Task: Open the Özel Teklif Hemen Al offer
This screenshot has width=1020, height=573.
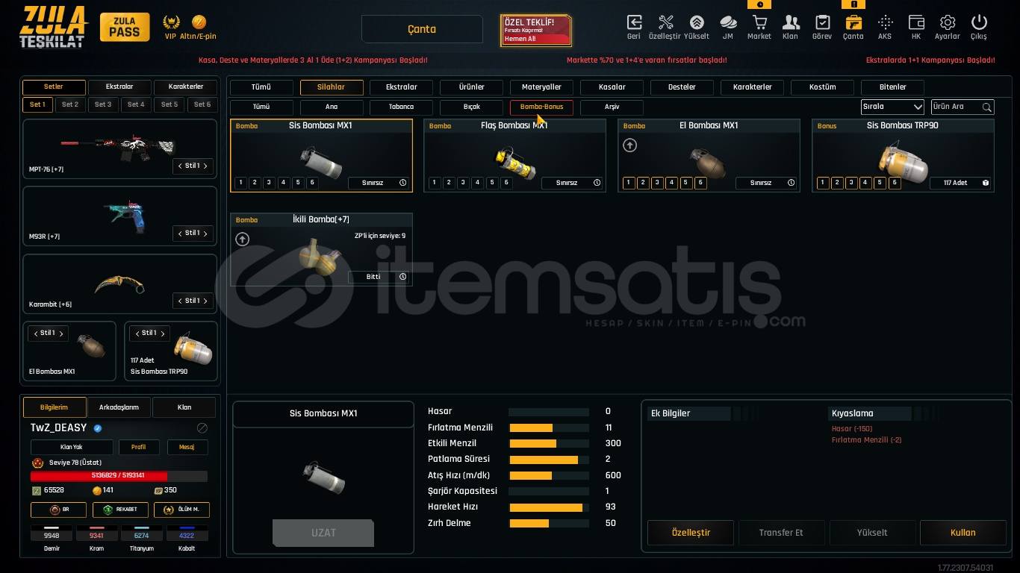Action: (x=536, y=31)
